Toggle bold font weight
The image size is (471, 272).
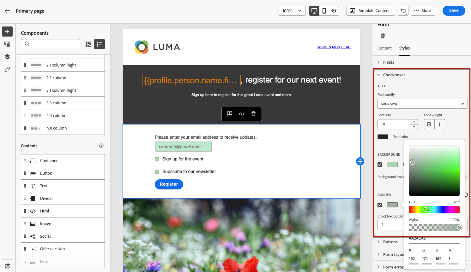click(x=429, y=124)
